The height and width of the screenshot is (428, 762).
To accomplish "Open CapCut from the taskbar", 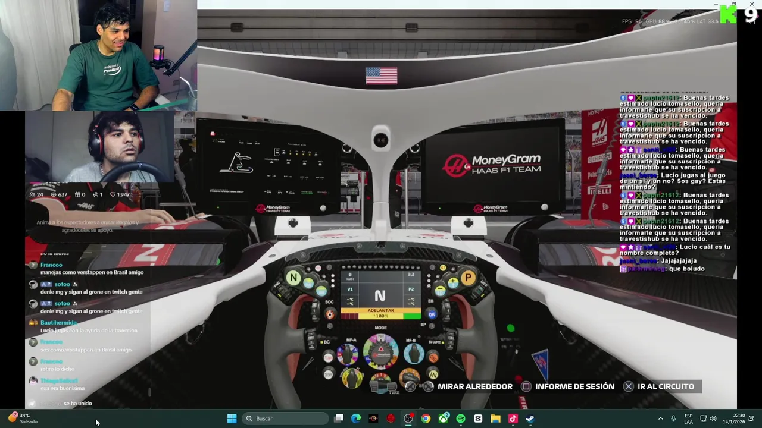I will [x=478, y=418].
